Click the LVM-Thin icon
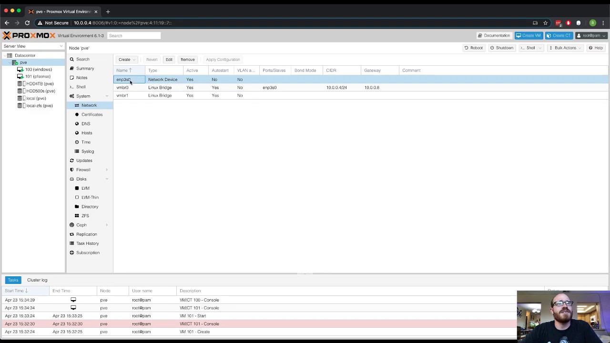The height and width of the screenshot is (343, 610). pyautogui.click(x=77, y=197)
